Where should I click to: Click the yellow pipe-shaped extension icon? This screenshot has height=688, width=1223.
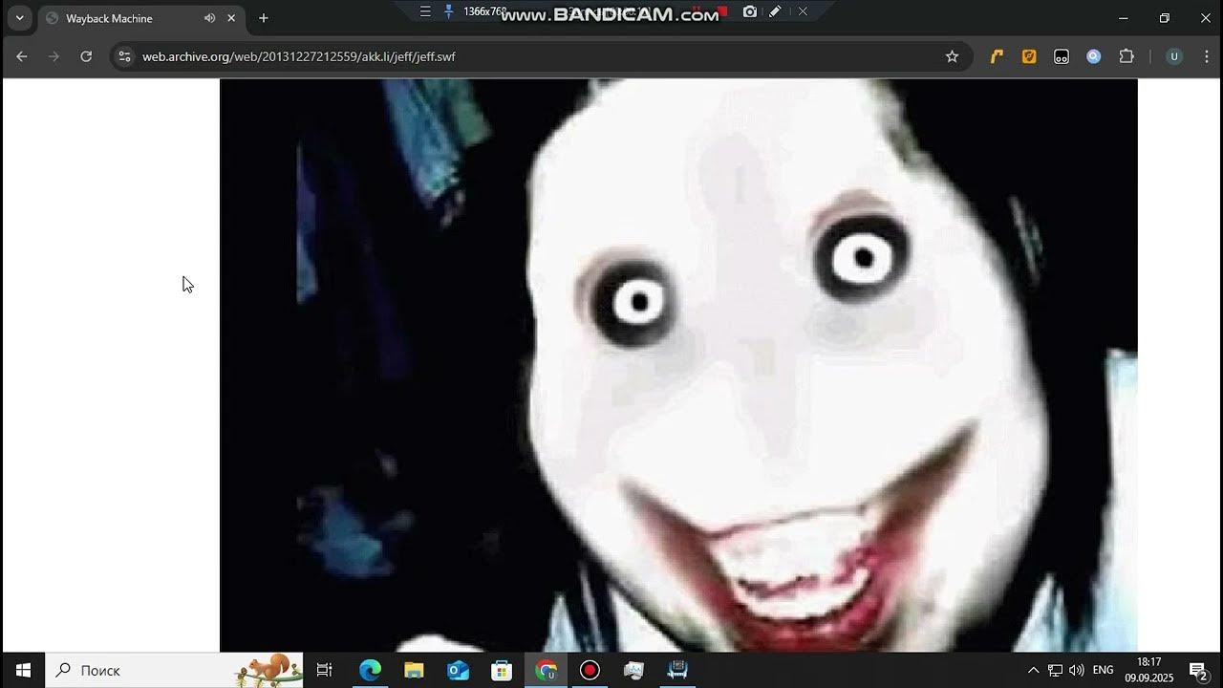tap(997, 56)
